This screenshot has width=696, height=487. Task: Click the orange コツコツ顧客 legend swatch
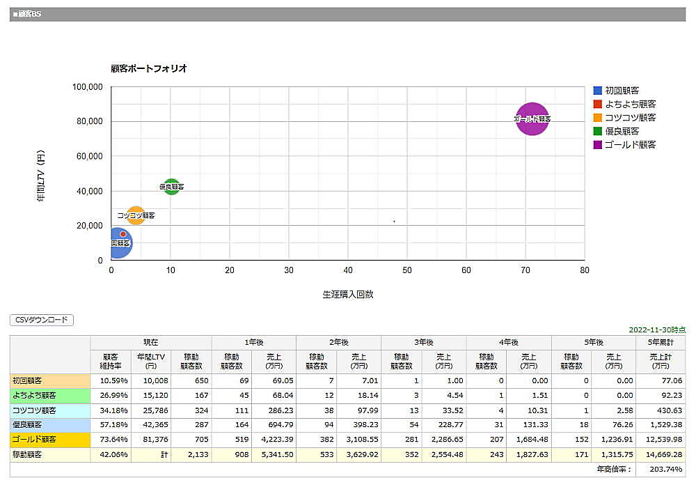pos(597,118)
